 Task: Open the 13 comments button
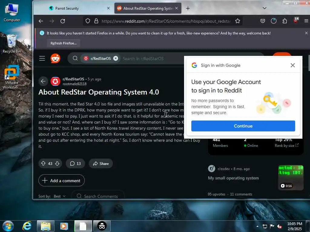click(75, 163)
